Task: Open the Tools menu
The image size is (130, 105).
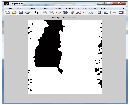Action: (x=57, y=8)
